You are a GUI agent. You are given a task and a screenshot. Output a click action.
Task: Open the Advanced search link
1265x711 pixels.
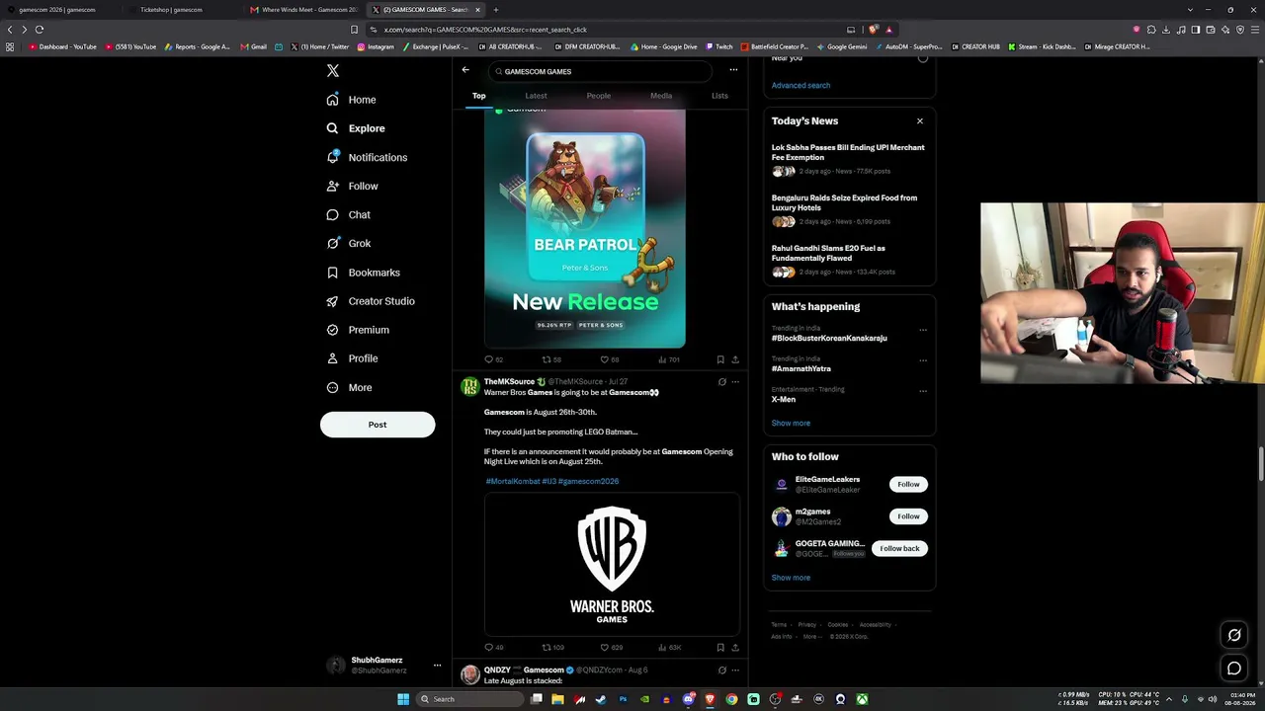click(x=801, y=86)
